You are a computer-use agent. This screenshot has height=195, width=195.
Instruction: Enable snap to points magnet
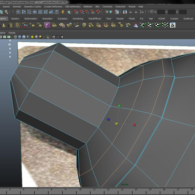point(87,12)
